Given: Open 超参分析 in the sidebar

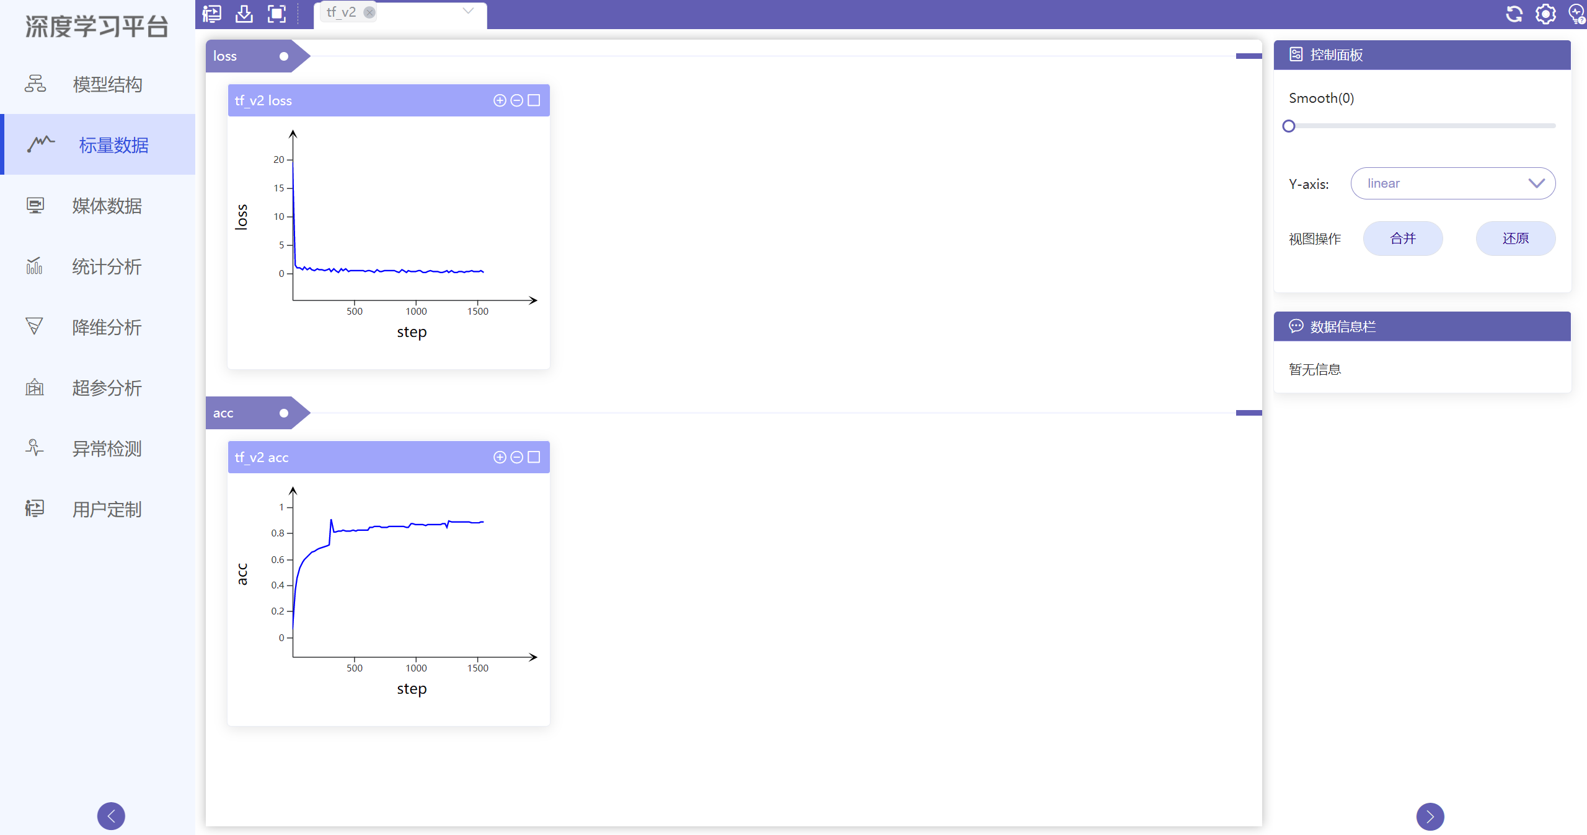Looking at the screenshot, I should (97, 388).
